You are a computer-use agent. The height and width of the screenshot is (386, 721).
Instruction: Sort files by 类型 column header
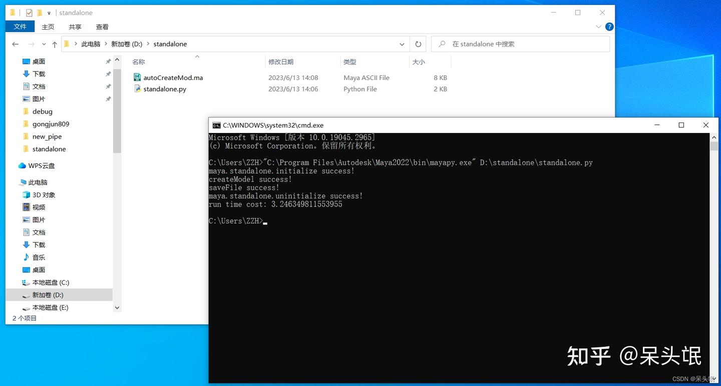[x=350, y=62]
